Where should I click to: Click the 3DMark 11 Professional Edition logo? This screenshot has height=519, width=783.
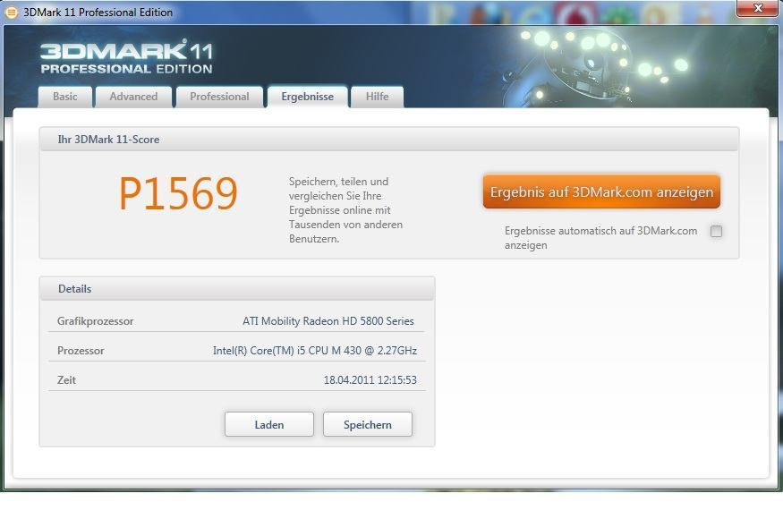coord(126,57)
